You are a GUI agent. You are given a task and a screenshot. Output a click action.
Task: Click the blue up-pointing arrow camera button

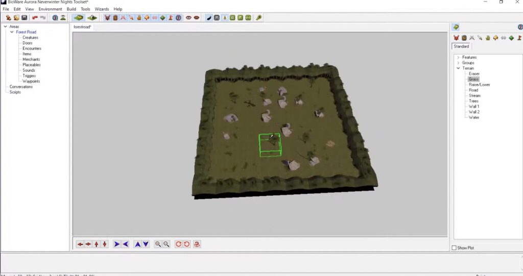[137, 244]
